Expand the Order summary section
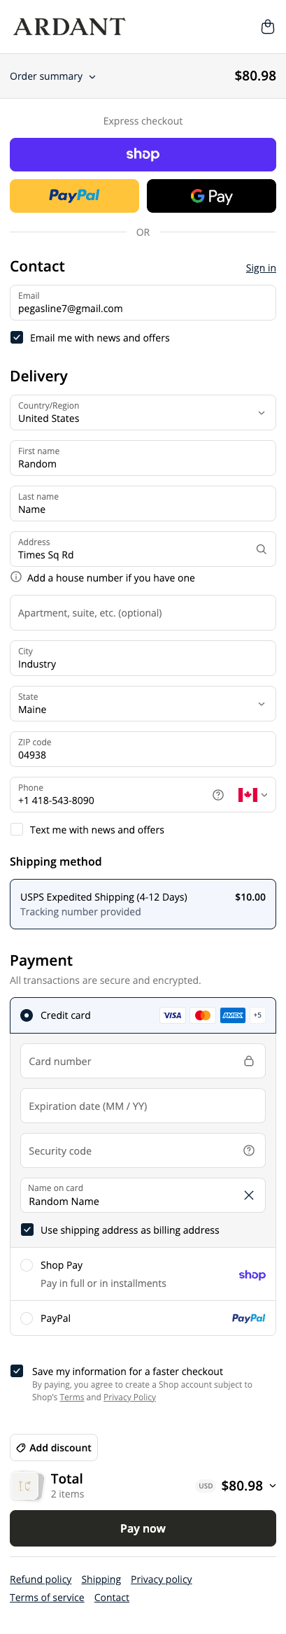The width and height of the screenshot is (286, 1634). click(x=53, y=76)
